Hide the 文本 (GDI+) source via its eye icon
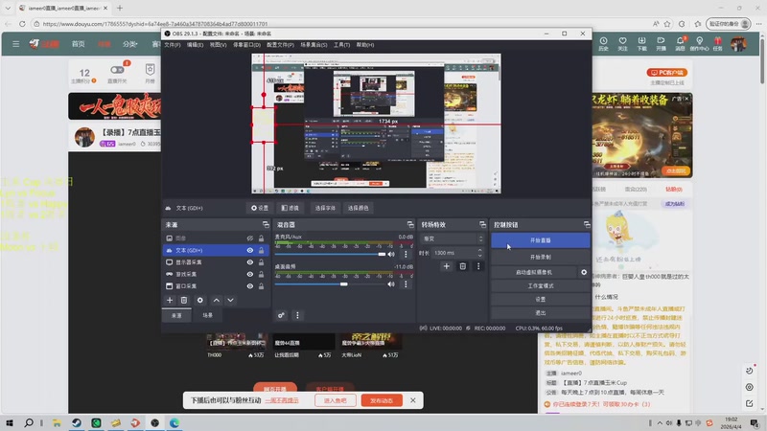Screen dimensions: 767x431 [250, 250]
